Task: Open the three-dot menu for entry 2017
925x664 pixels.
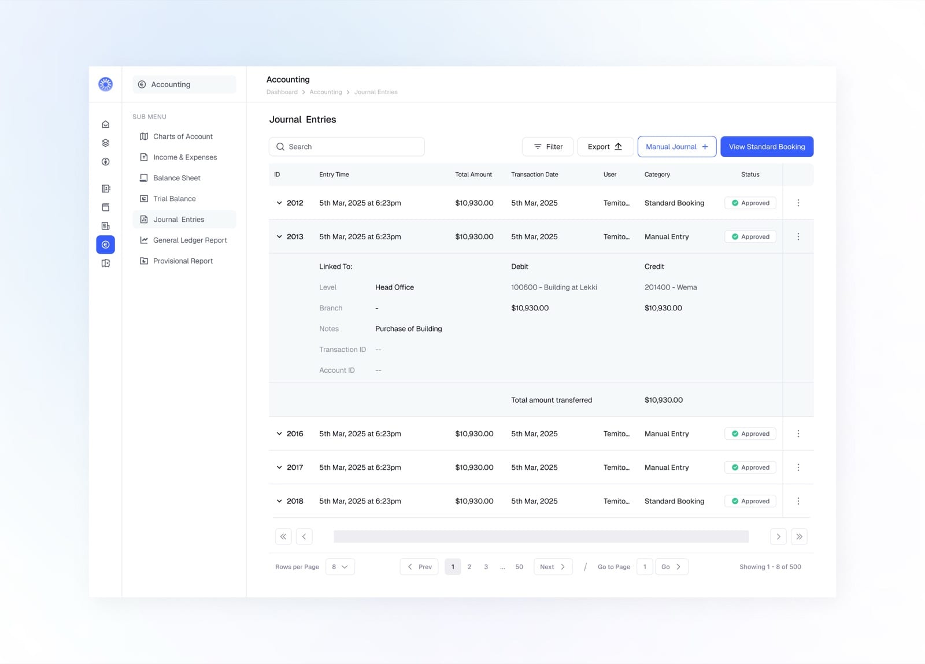Action: pyautogui.click(x=798, y=467)
